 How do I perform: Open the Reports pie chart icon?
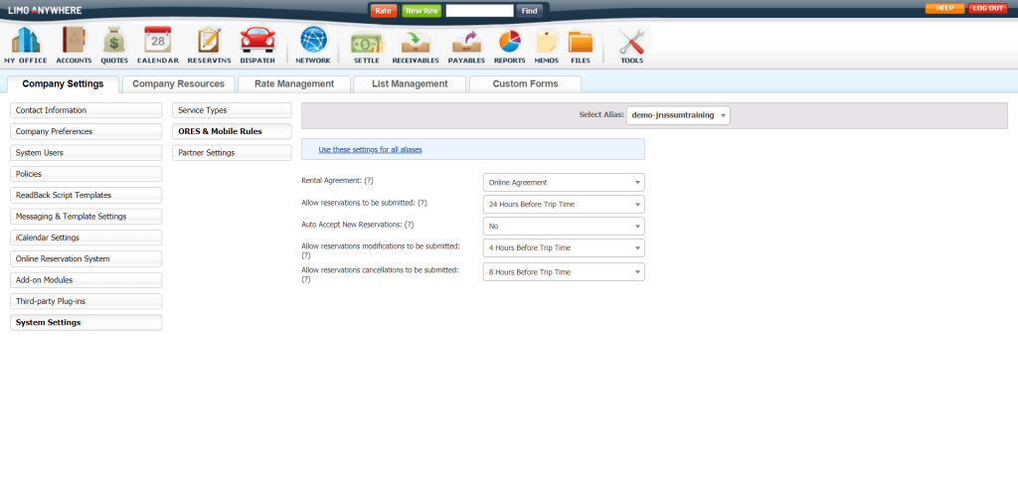point(510,42)
